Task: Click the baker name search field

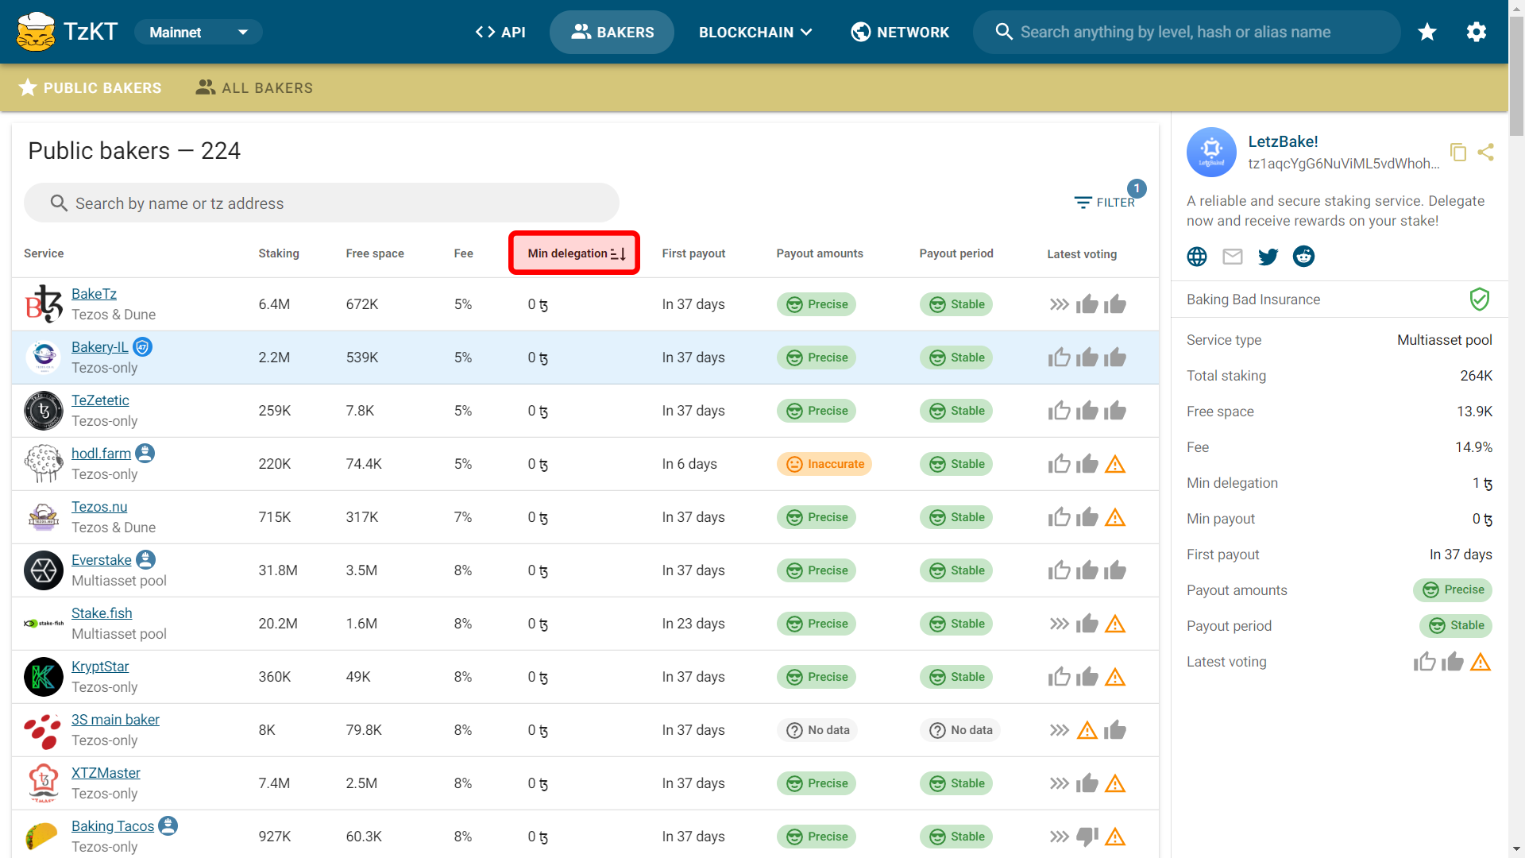Action: coord(322,203)
